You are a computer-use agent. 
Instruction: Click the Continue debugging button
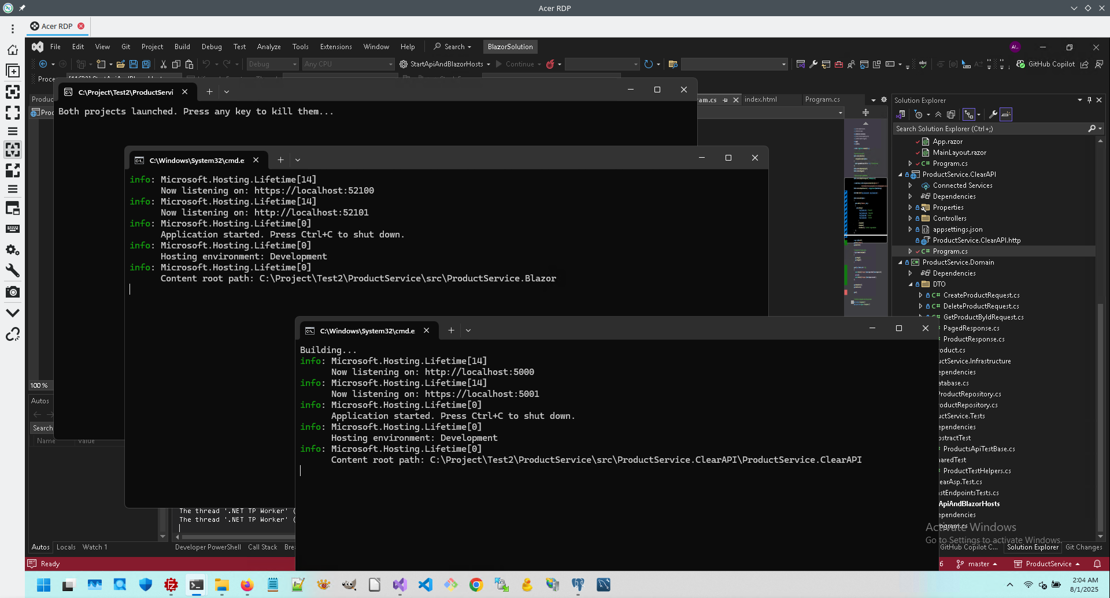click(515, 64)
